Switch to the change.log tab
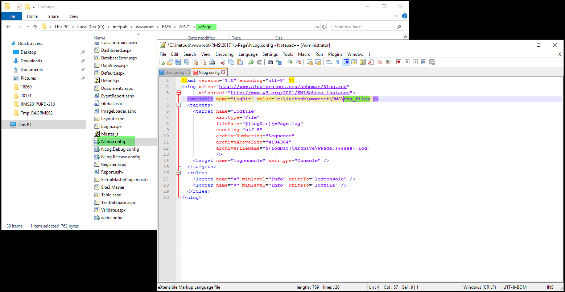This screenshot has height=292, width=565. (174, 72)
